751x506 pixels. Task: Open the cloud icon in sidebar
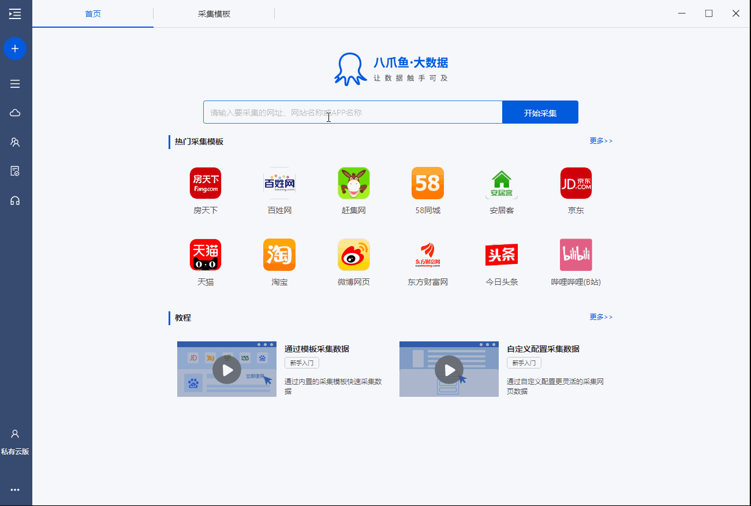(15, 113)
